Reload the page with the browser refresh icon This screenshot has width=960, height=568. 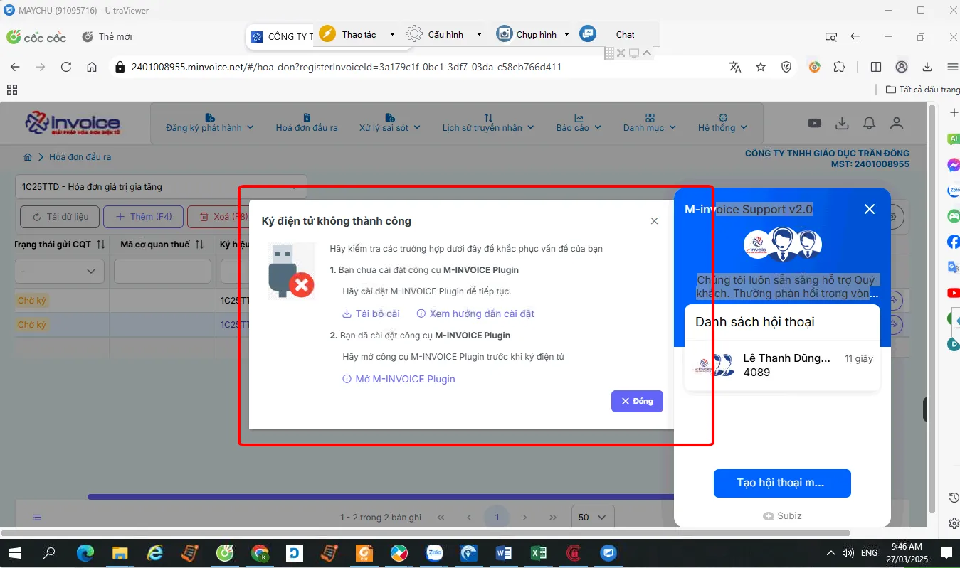tap(66, 67)
